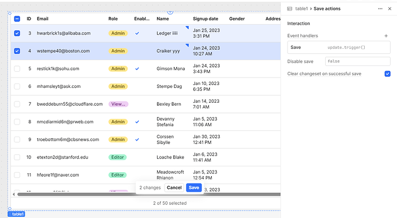This screenshot has height=218, width=397.
Task: Check the row 8 nmcdiarmid6n checkbox
Action: (17, 122)
